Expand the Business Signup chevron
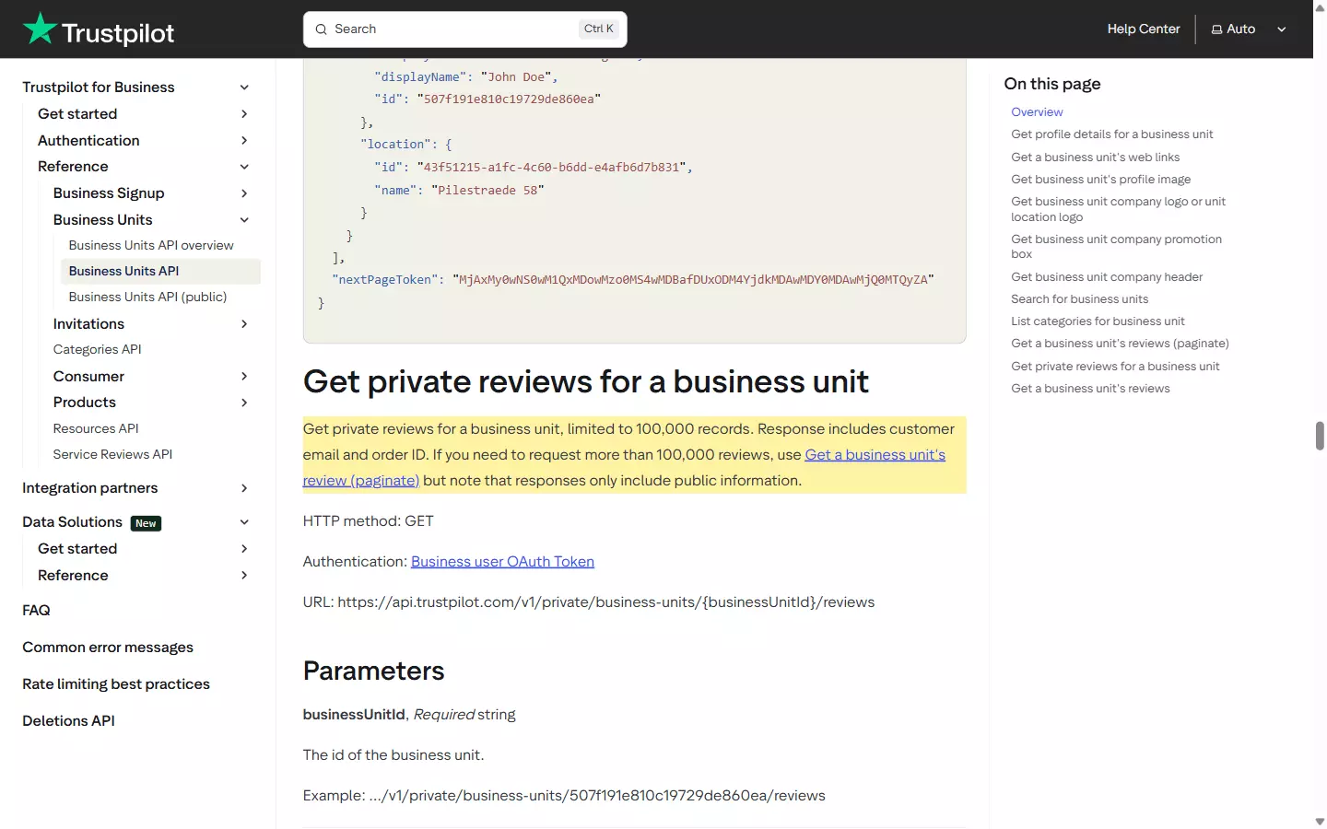The width and height of the screenshot is (1327, 829). pos(244,193)
